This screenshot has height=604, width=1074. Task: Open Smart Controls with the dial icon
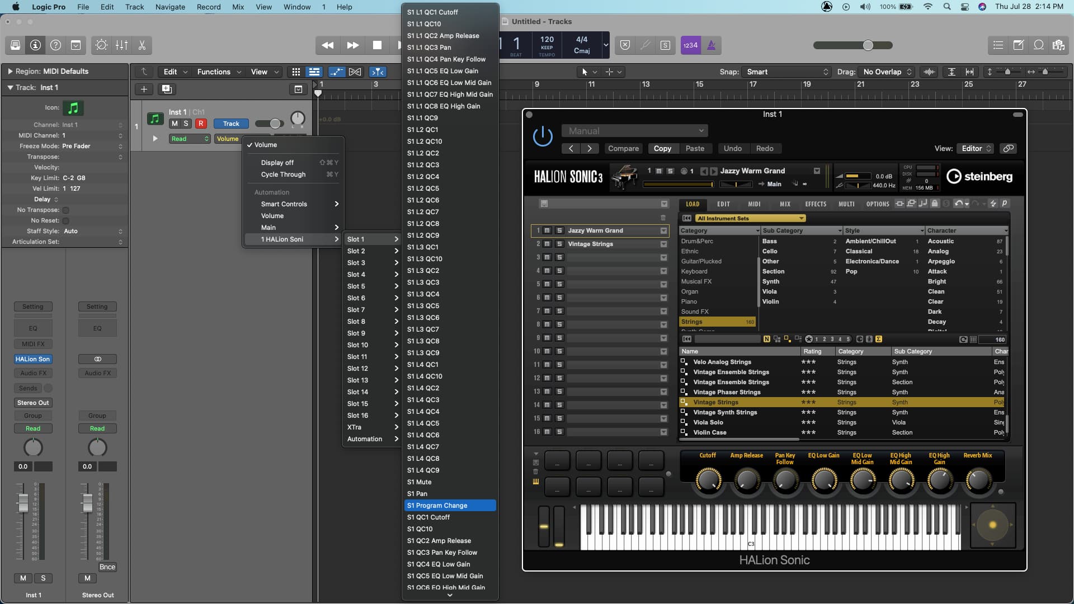coord(101,45)
